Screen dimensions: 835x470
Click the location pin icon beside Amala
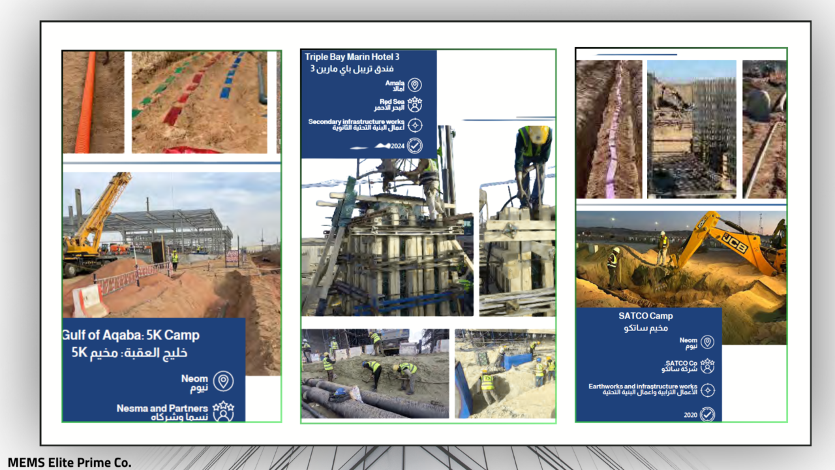414,85
